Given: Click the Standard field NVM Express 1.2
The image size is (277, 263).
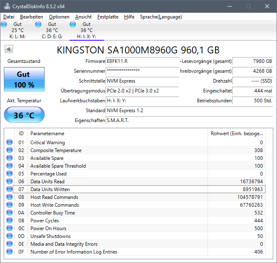Looking at the screenshot, I should pos(189,111).
